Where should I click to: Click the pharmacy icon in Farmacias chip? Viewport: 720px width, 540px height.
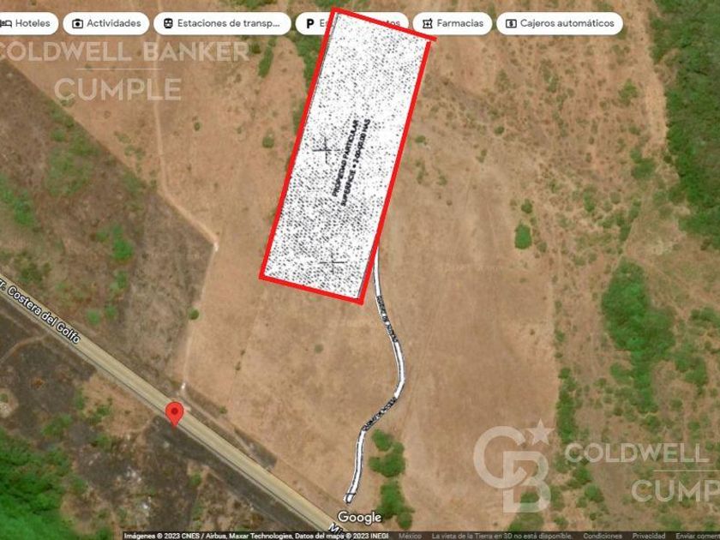click(x=428, y=23)
